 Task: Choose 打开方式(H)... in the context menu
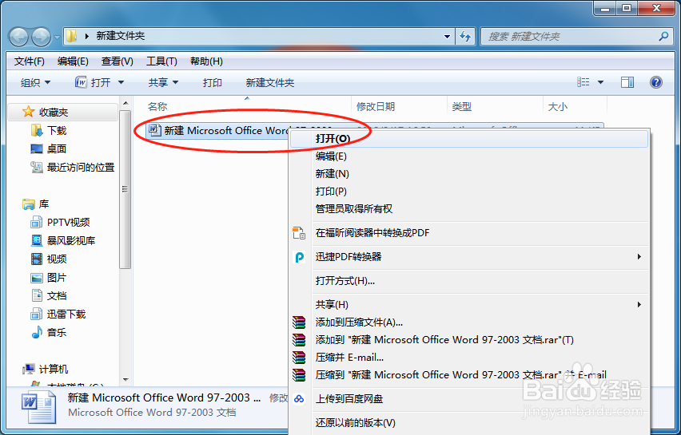coord(469,281)
